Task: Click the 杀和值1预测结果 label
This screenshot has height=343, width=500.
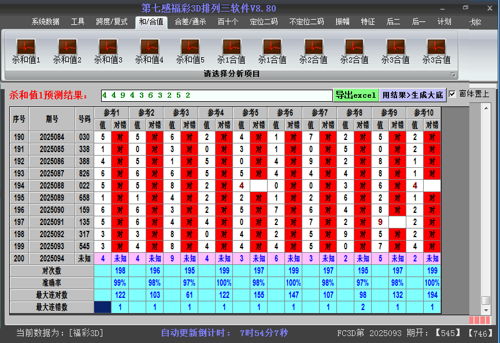Action: [49, 95]
